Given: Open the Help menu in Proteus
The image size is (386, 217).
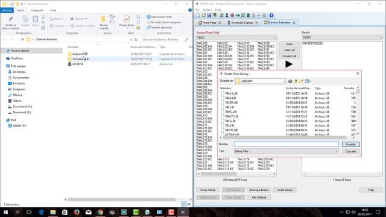Looking at the screenshot, I should coord(218,10).
